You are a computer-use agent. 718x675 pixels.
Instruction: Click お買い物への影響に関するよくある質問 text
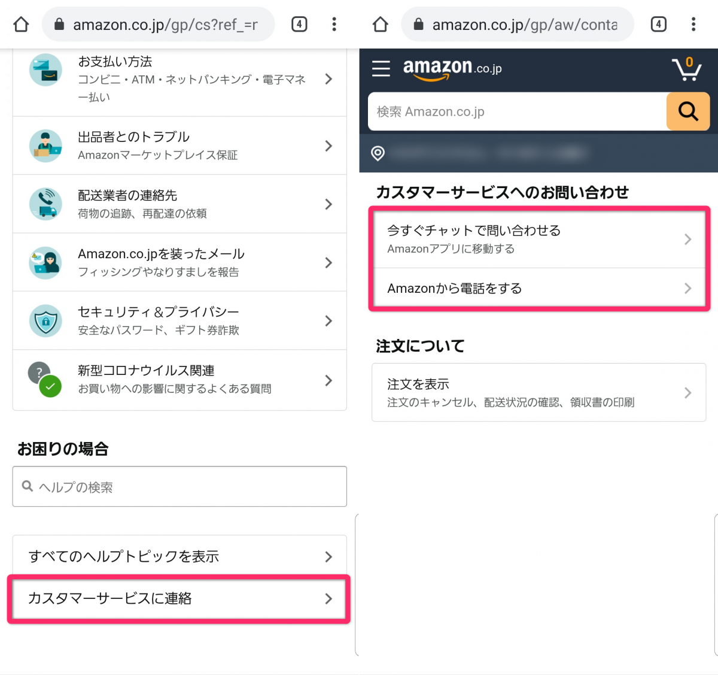(x=174, y=389)
